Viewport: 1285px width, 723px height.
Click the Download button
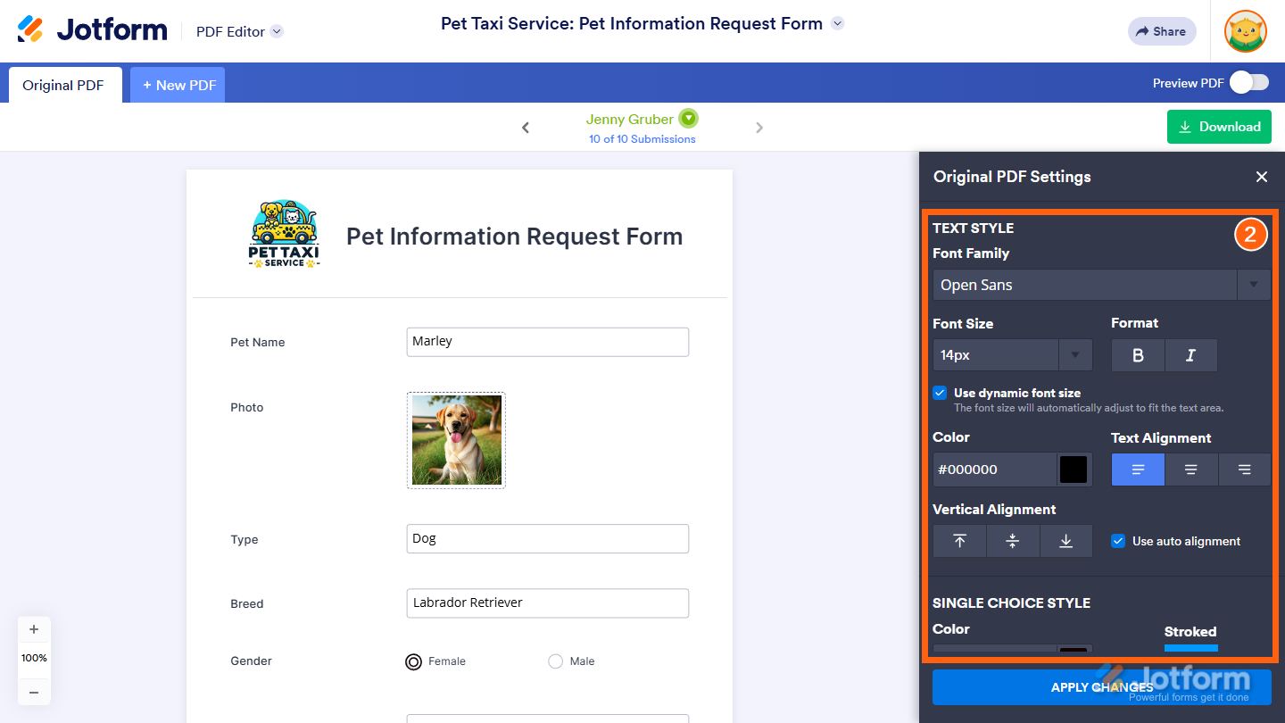(x=1219, y=127)
